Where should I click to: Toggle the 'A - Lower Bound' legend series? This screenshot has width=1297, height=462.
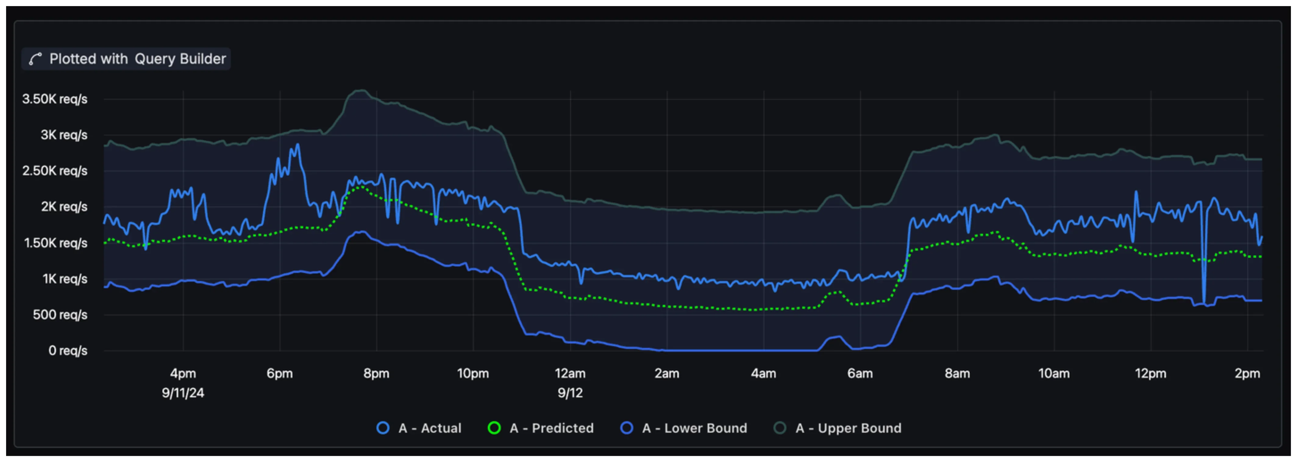pyautogui.click(x=684, y=428)
